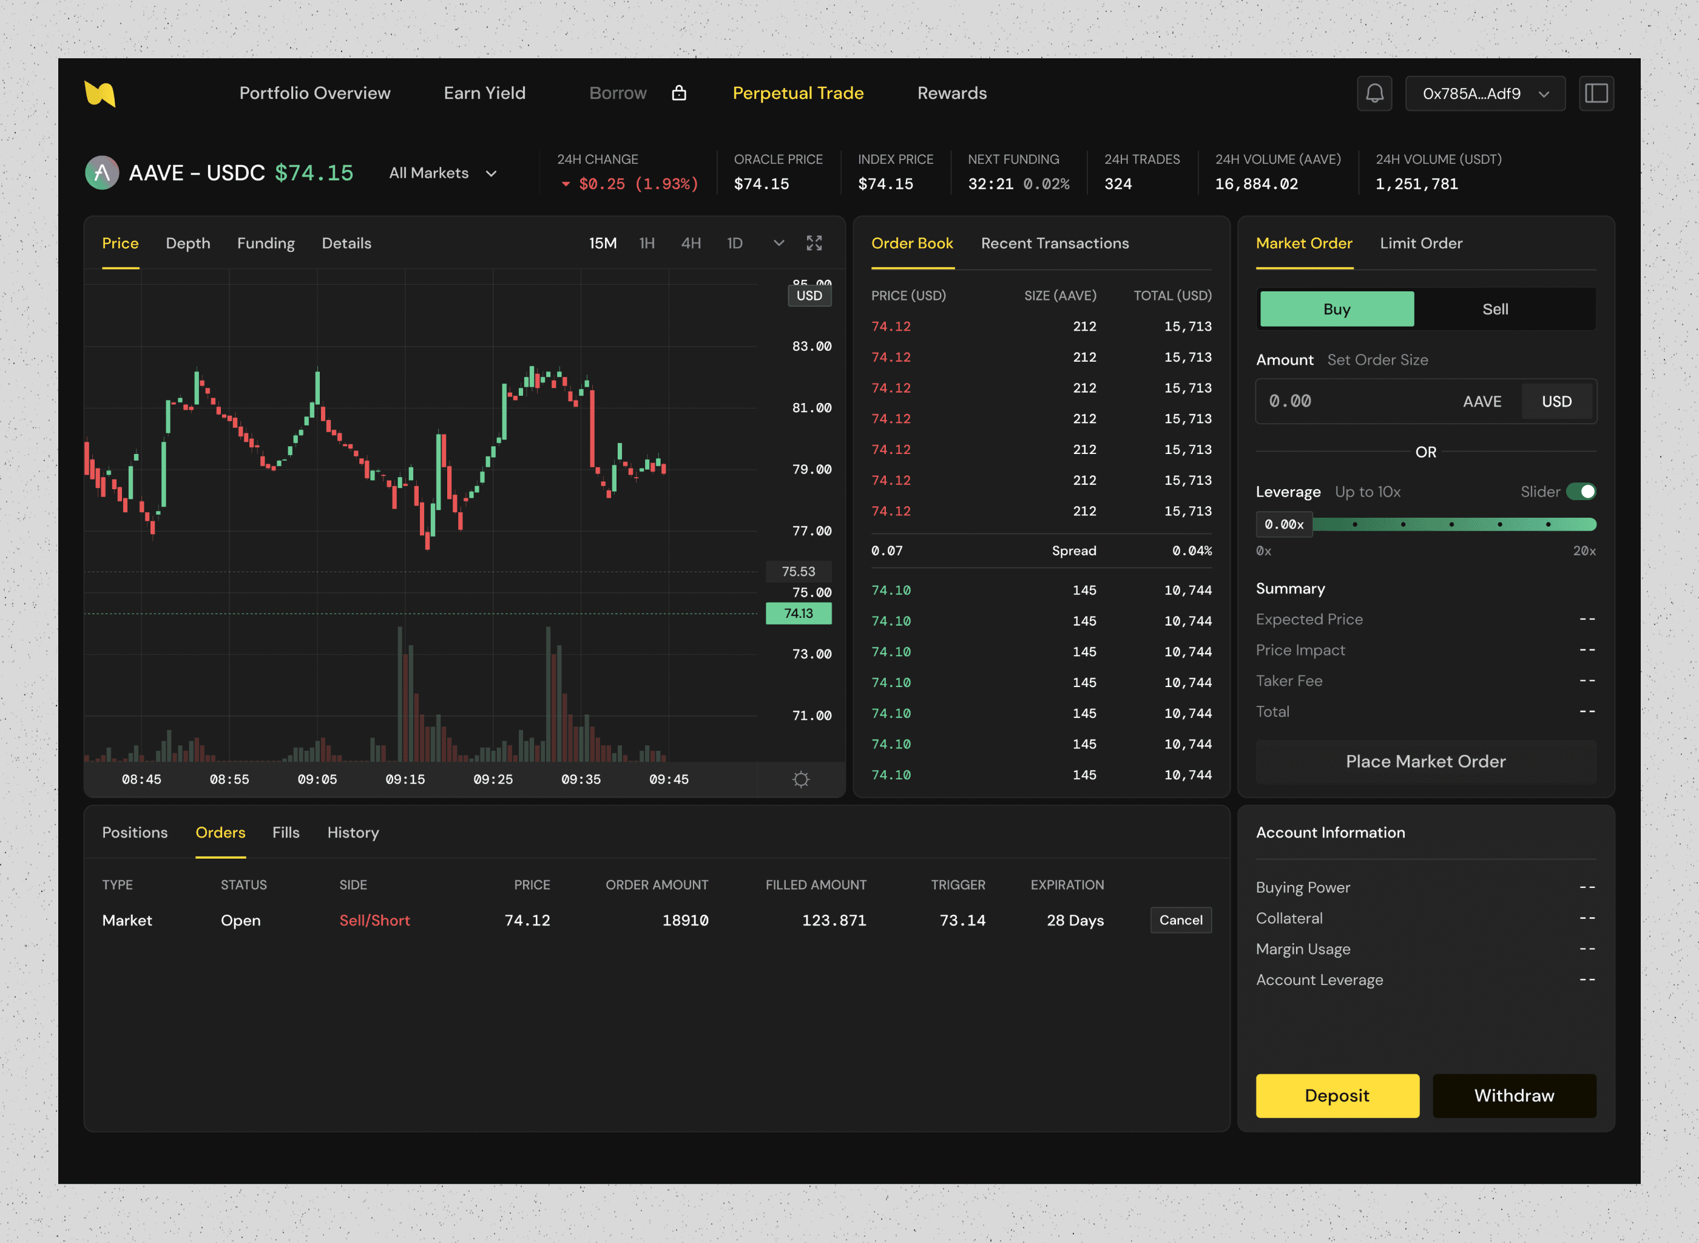The height and width of the screenshot is (1243, 1699).
Task: Open chart settings gear icon
Action: [801, 779]
